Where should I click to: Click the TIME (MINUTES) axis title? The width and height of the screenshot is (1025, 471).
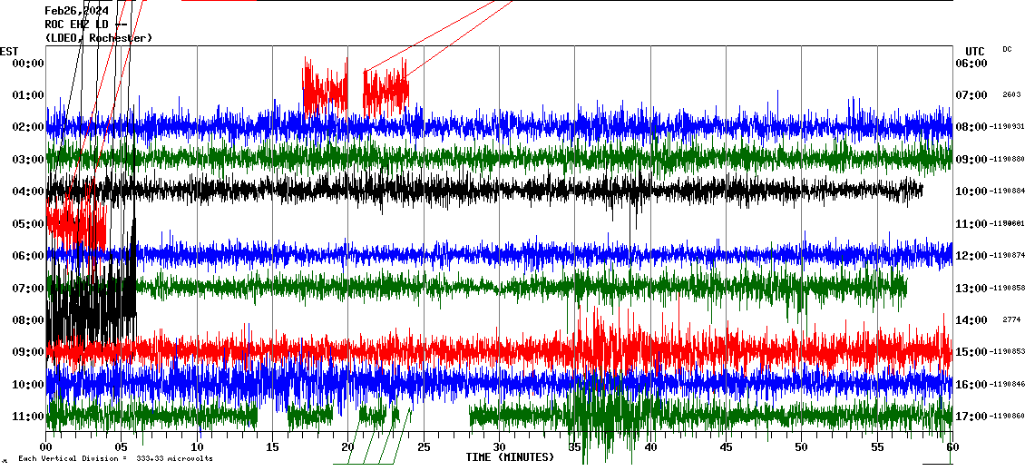[510, 457]
